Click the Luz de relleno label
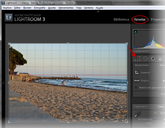 141,51
